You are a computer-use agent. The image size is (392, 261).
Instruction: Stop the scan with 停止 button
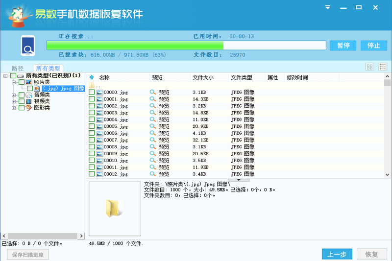tap(373, 46)
